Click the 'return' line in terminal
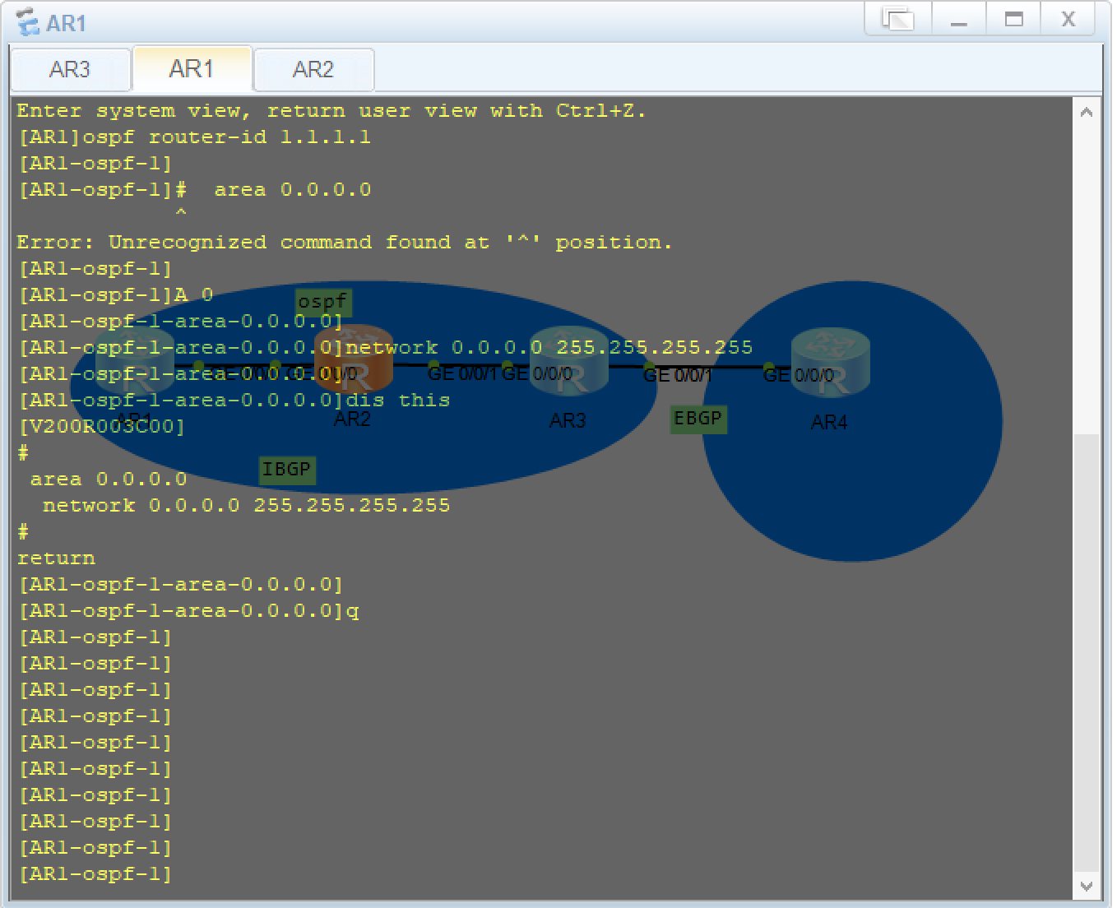This screenshot has width=1117, height=908. point(56,558)
